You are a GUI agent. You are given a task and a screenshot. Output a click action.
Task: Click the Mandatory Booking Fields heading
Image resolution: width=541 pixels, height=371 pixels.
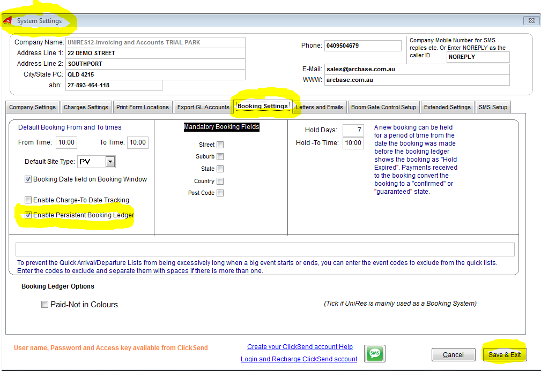coord(221,127)
